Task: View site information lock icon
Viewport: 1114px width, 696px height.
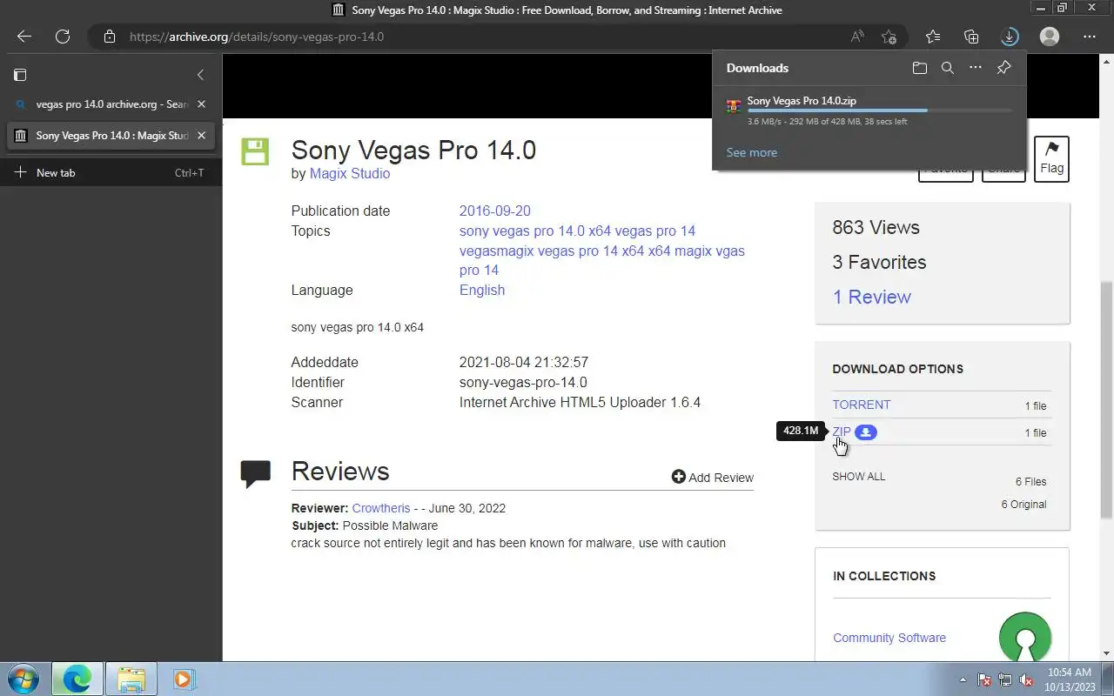Action: pos(109,37)
